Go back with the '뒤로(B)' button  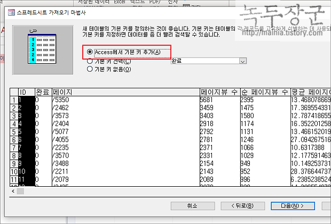(243, 206)
